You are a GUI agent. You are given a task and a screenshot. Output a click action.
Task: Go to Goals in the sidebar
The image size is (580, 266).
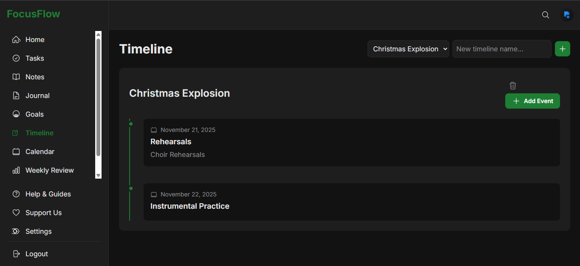click(34, 114)
